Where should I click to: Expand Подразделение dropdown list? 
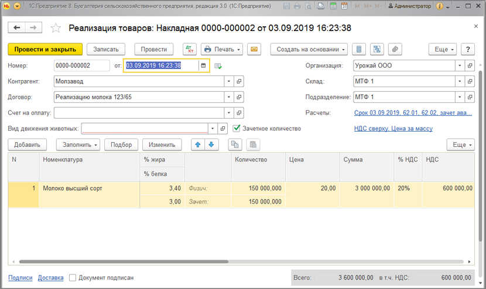(x=460, y=97)
